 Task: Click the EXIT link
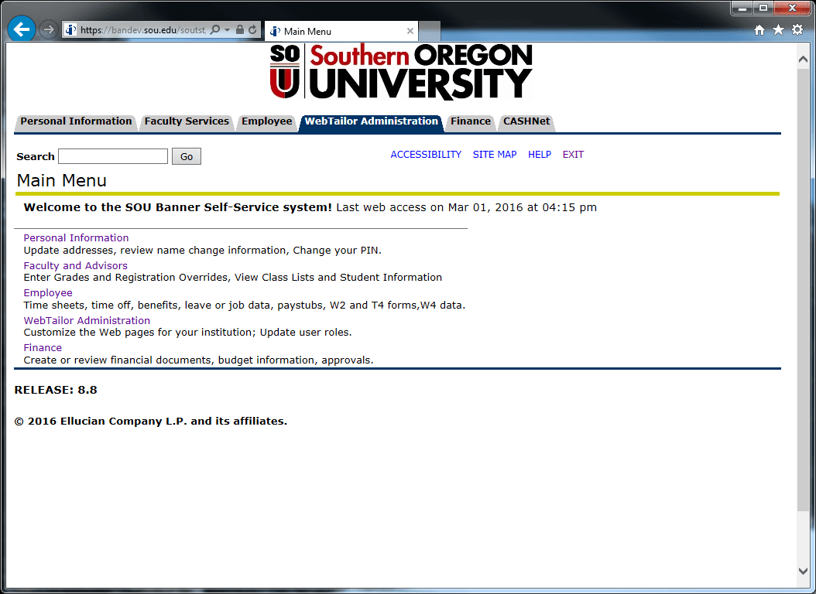573,155
